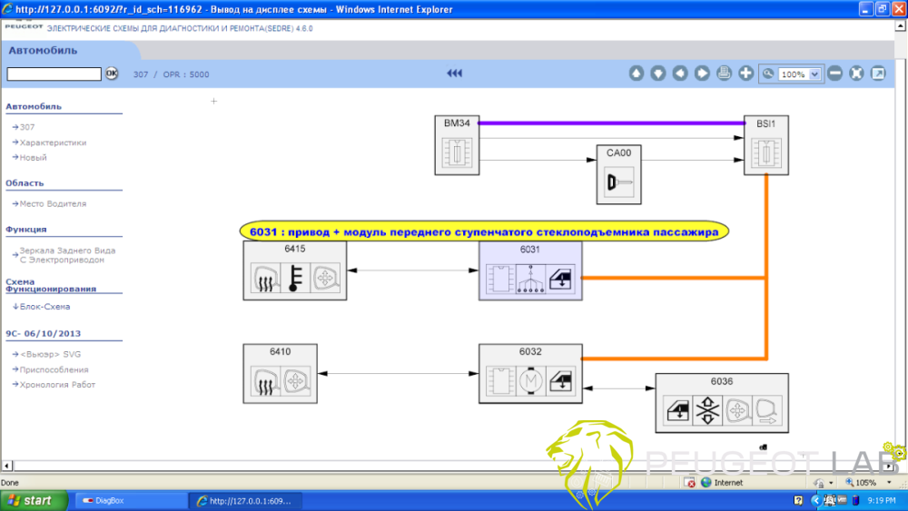
Task: Pan the schematic up with arrow icon
Action: pyautogui.click(x=637, y=74)
